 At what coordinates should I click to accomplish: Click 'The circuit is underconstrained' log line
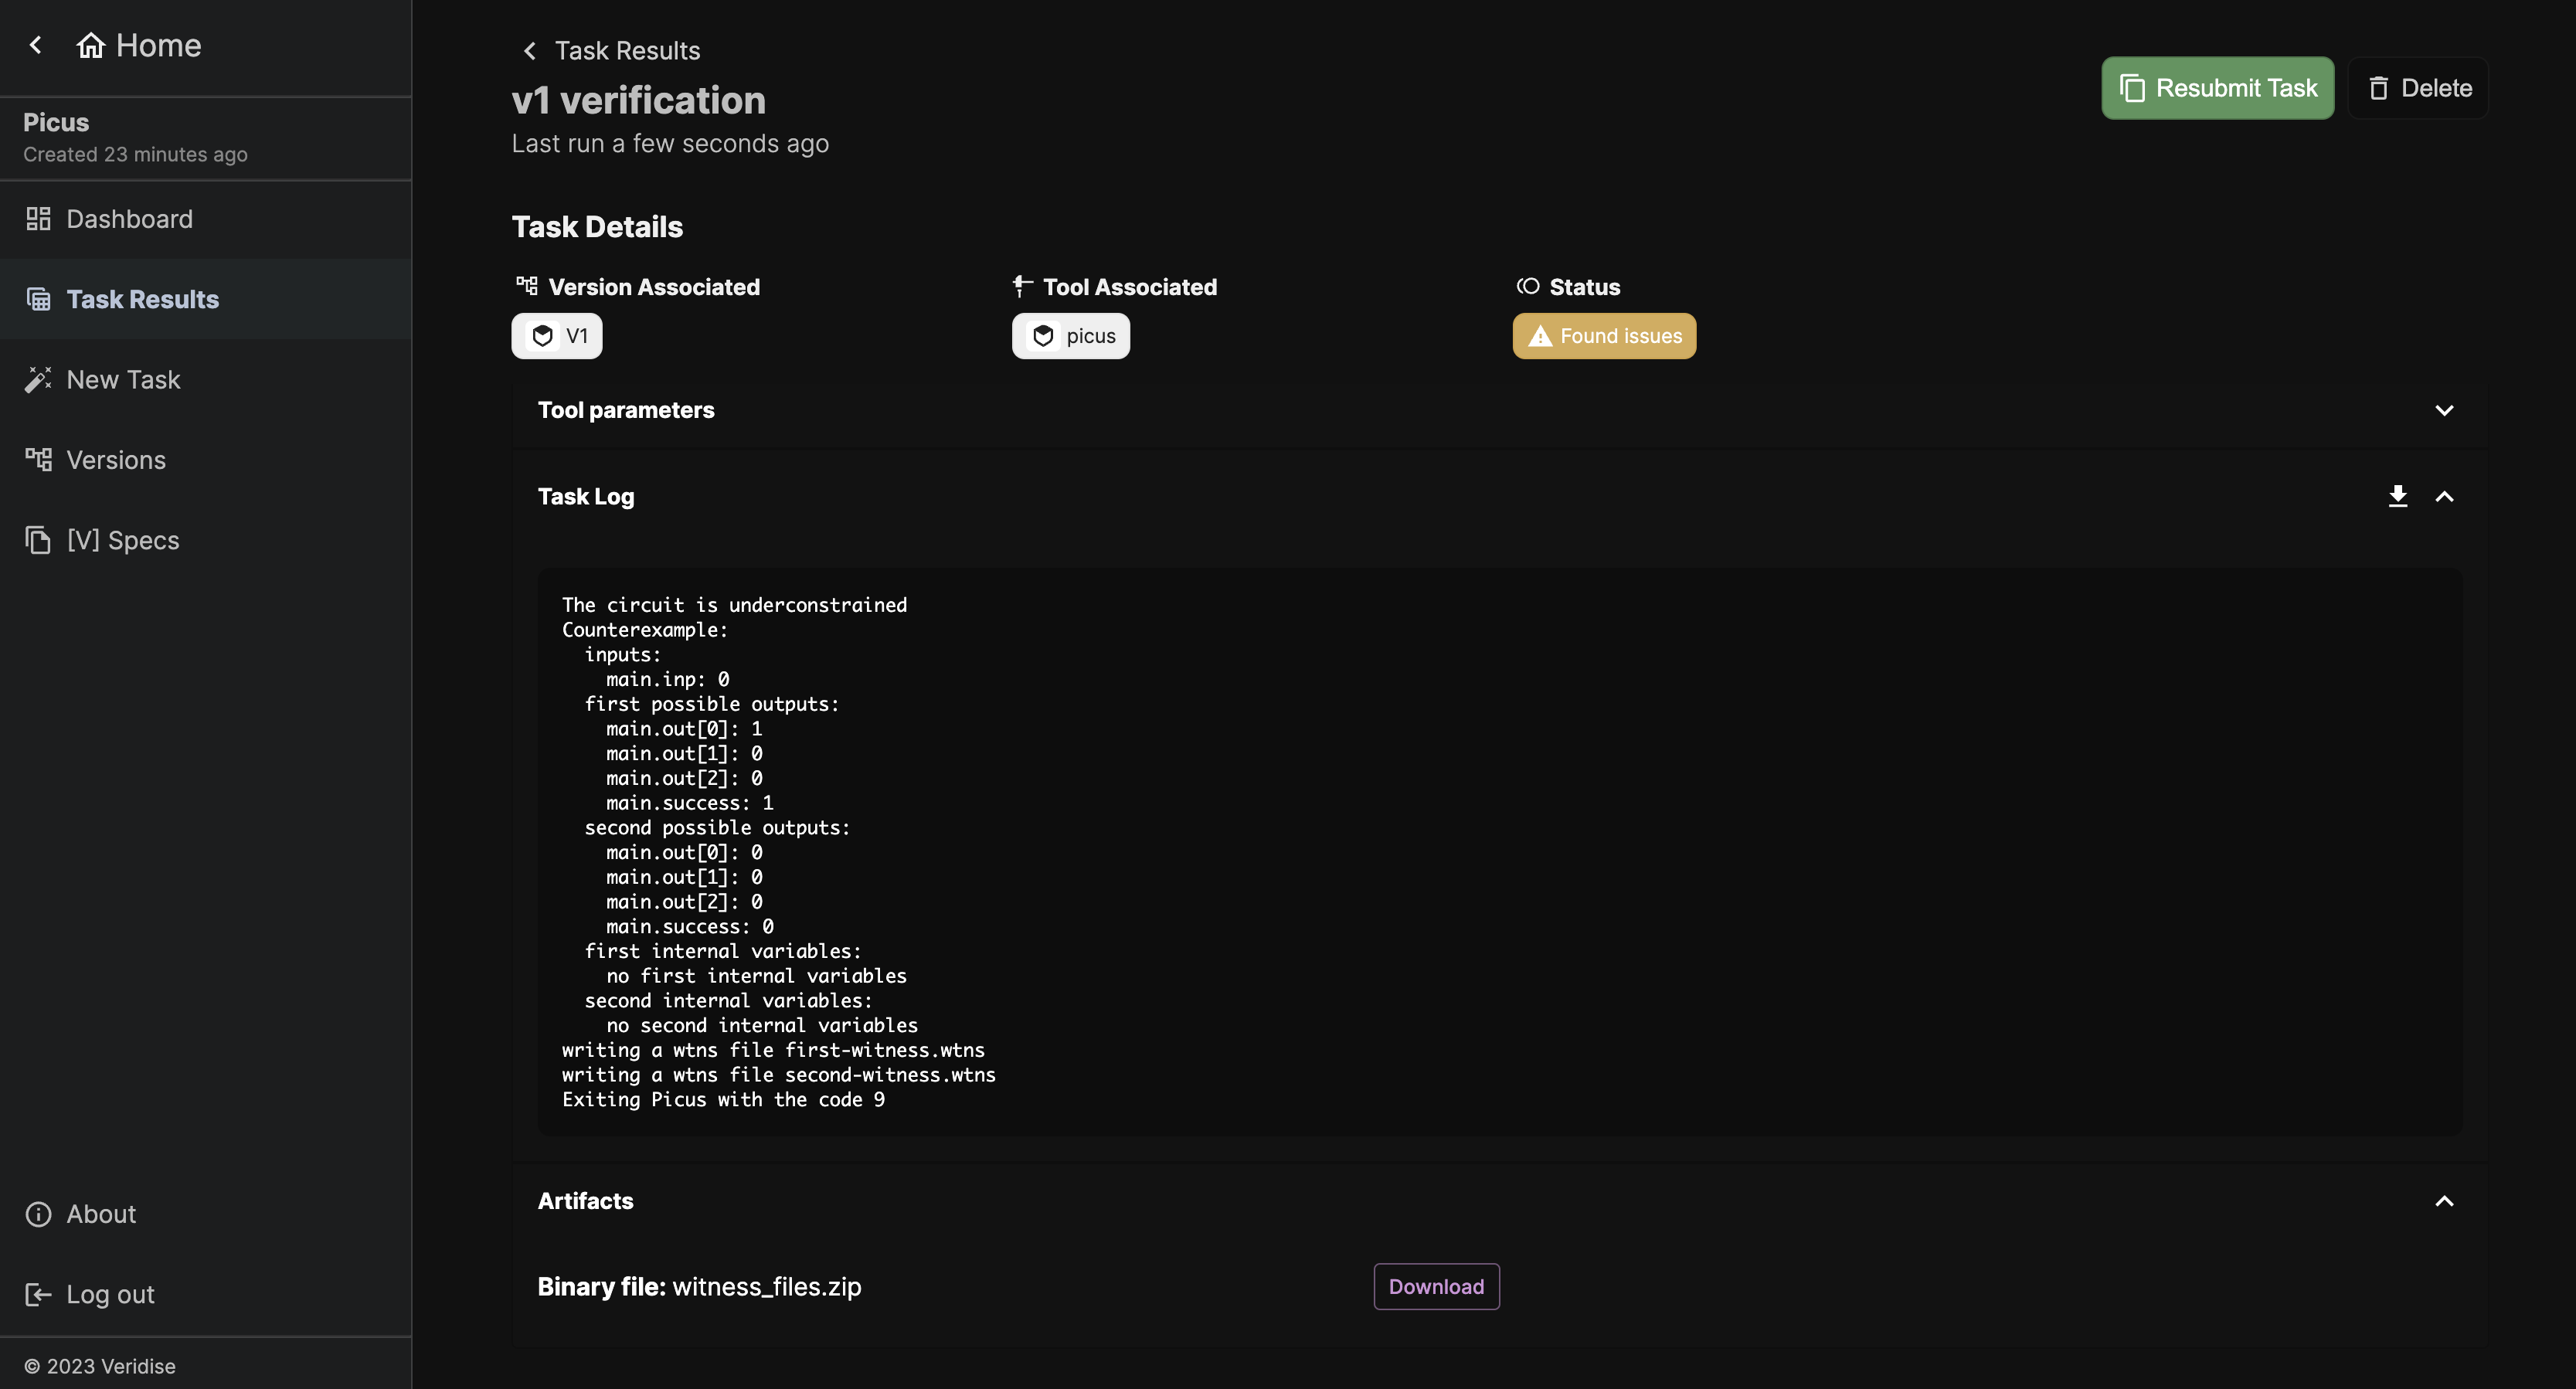(x=734, y=604)
